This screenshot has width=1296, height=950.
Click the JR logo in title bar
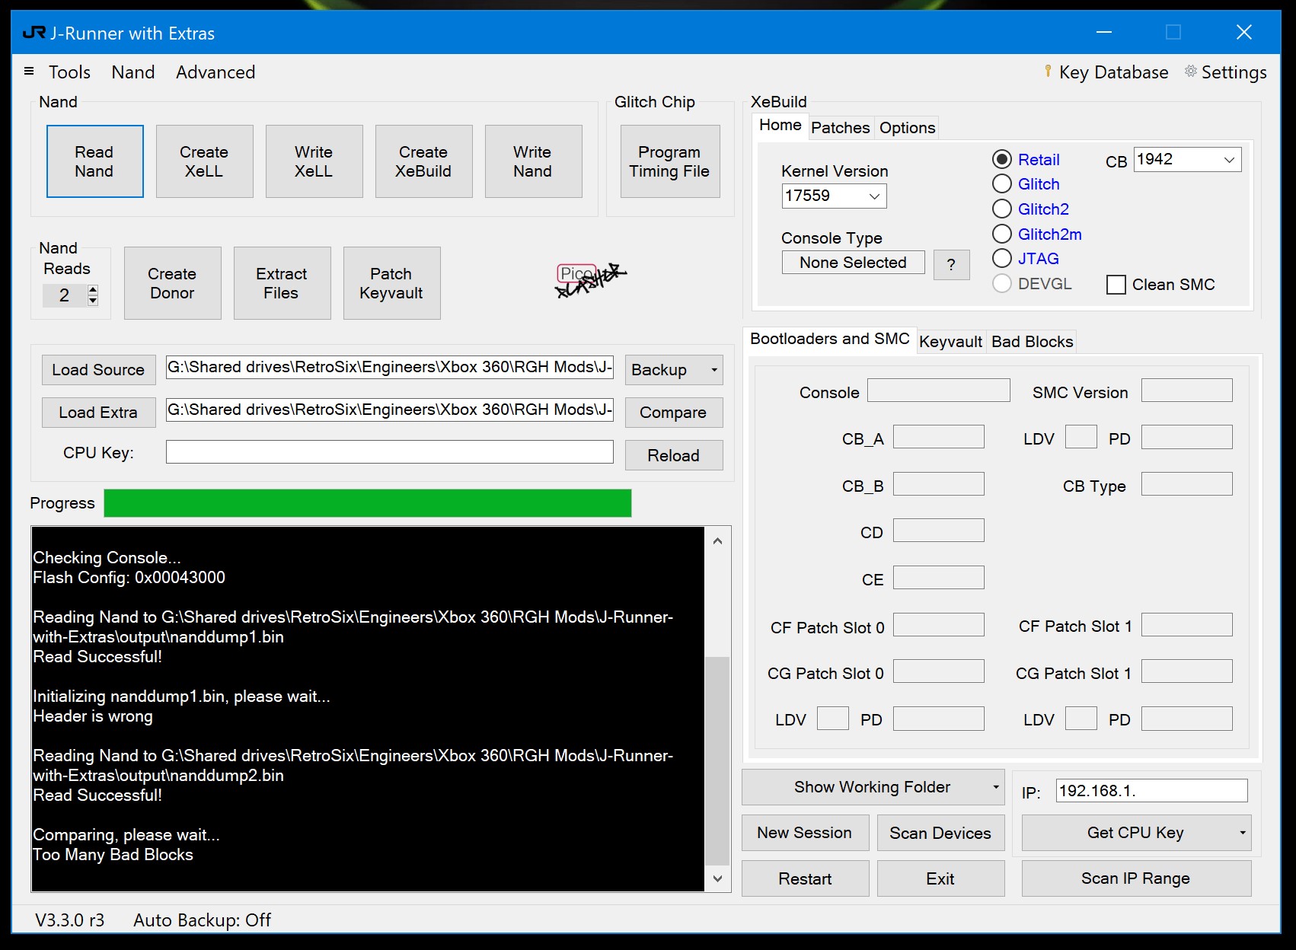pos(33,32)
